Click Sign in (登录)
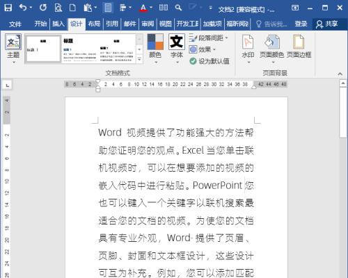The image size is (348, 278). [301, 24]
